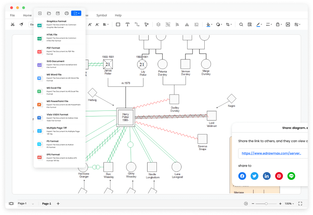
Task: Adjust the zoom slider handle
Action: pos(266,203)
